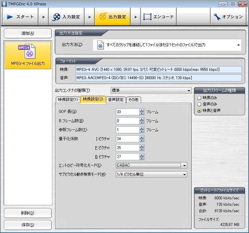Screen dimensions: 249x233
Task: Click the 音声 format field MPEG AAC
Action: 159,78
